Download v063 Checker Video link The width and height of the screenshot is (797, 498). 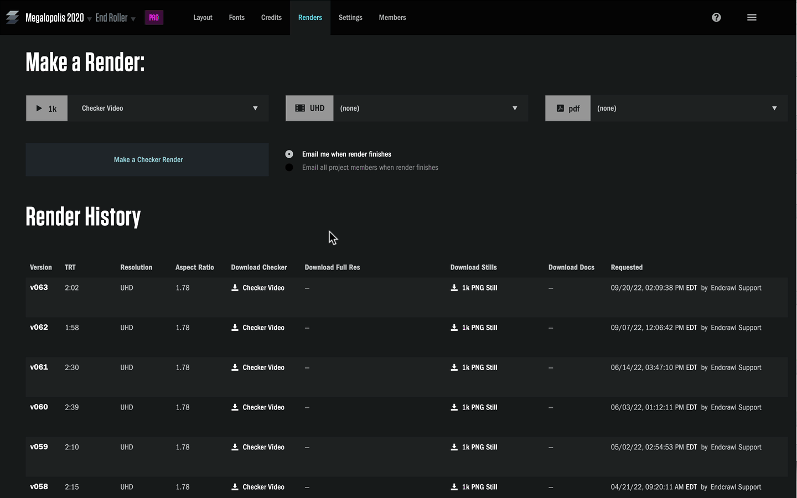click(x=263, y=288)
